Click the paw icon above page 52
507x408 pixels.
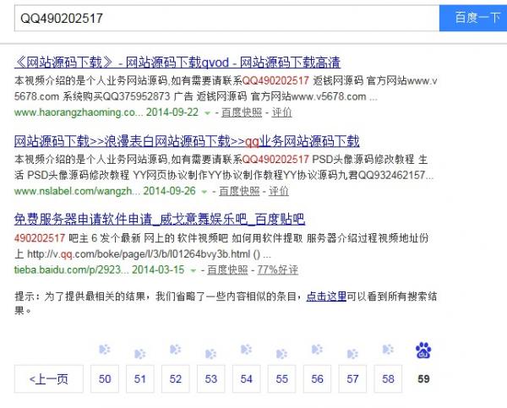click(x=176, y=350)
